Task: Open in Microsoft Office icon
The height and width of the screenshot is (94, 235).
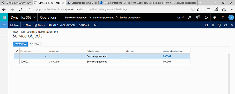Action: tap(207, 25)
